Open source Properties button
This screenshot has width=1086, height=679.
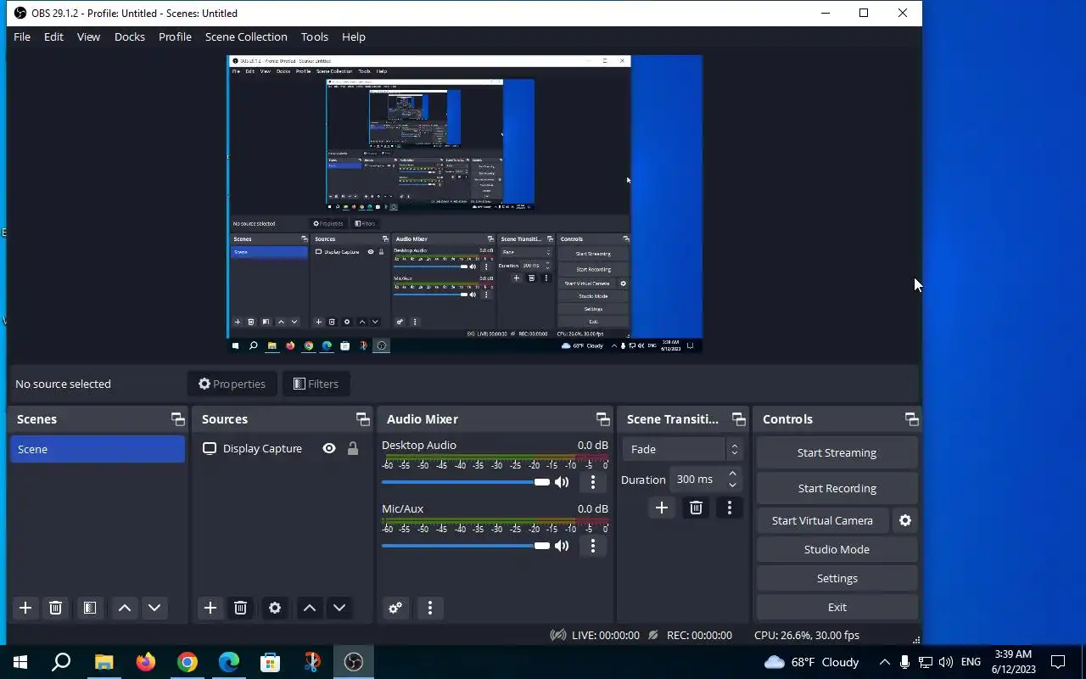pyautogui.click(x=232, y=384)
